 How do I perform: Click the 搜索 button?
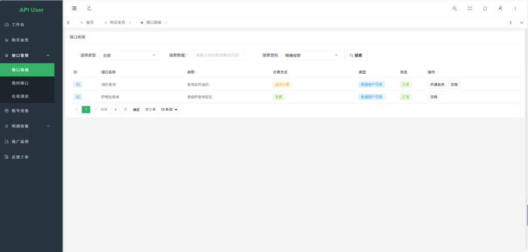pos(356,55)
